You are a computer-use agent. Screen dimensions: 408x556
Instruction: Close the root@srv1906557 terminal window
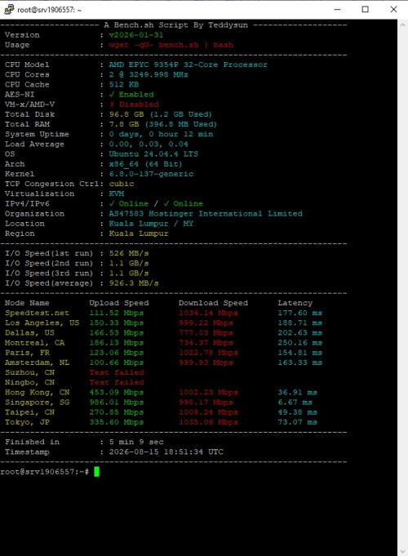[x=393, y=10]
